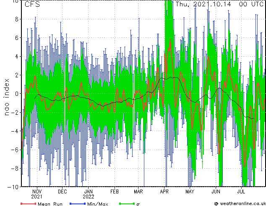Viewport: 266px width, 206px height.
Task: Click the run date 'Thu, 2021.10.14'
Action: pos(203,4)
